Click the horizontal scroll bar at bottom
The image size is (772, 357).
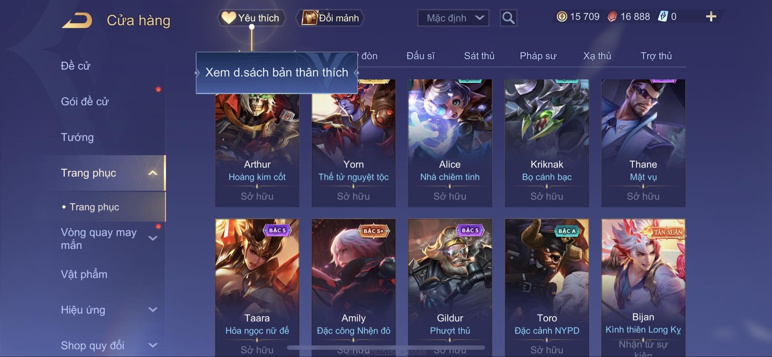click(386, 347)
